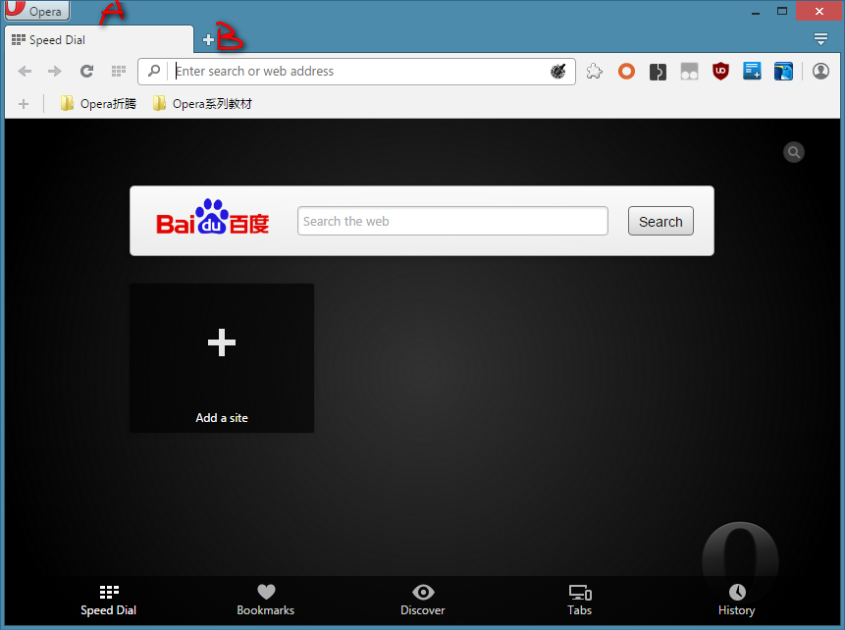Screen dimensions: 845x630
Task: Focus the Search the web field
Action: point(452,221)
